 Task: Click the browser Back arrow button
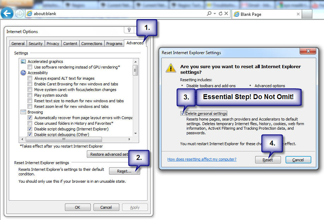click(7, 13)
